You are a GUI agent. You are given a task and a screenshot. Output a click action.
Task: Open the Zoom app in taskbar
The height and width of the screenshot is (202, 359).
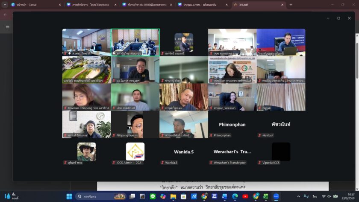pyautogui.click(x=277, y=196)
